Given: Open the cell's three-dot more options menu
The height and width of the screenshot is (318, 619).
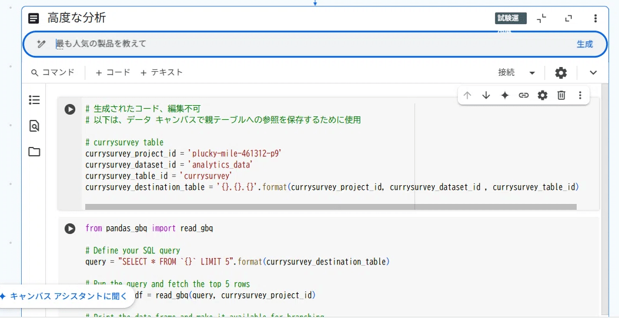Looking at the screenshot, I should click(580, 95).
